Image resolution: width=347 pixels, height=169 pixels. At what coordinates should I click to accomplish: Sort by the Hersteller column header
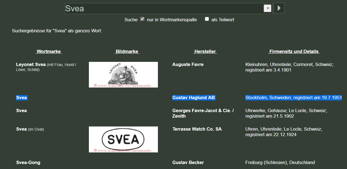tap(205, 51)
